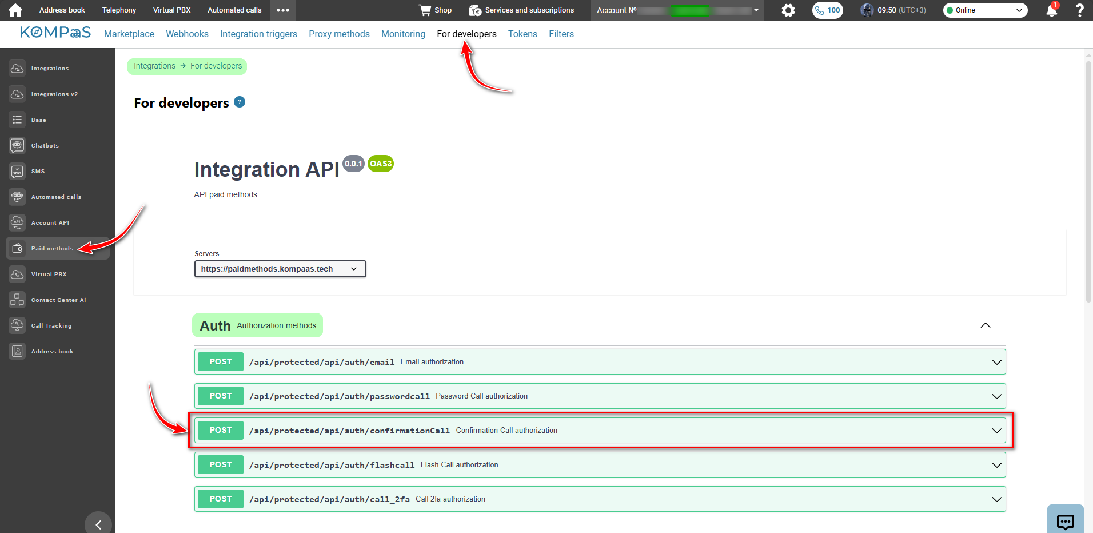Image resolution: width=1093 pixels, height=533 pixels.
Task: Open the Marketplace tab
Action: 129,34
